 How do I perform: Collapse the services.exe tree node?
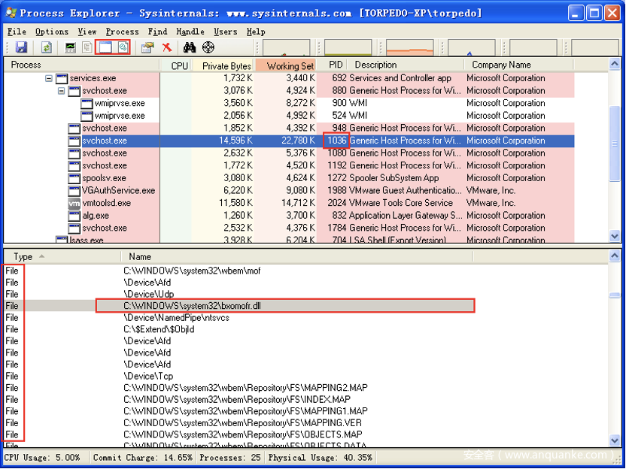pyautogui.click(x=49, y=78)
